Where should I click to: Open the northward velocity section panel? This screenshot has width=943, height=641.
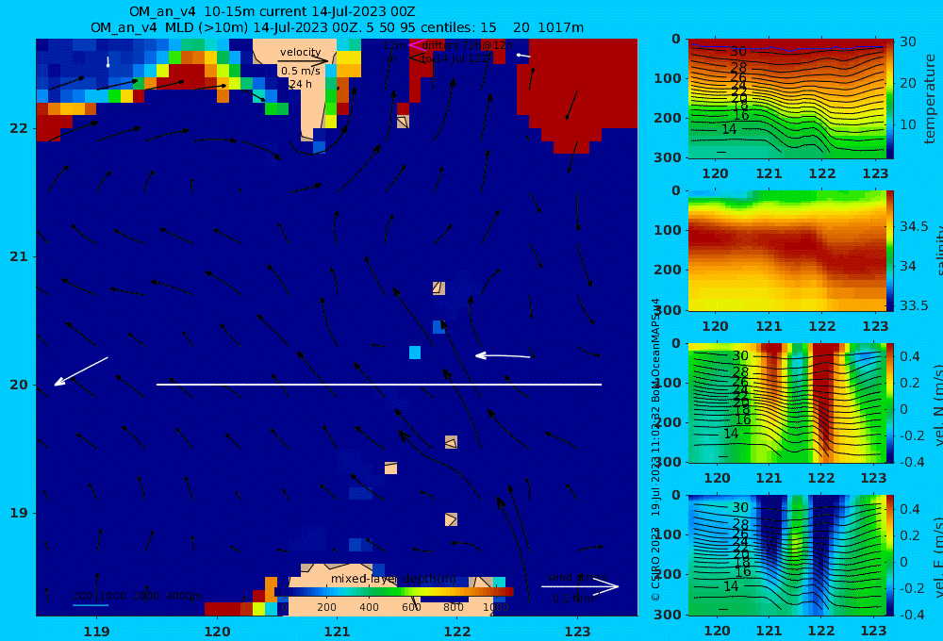coord(786,403)
